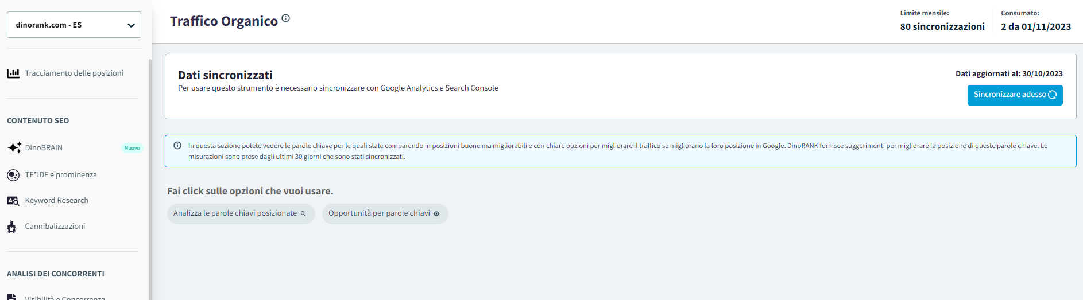The width and height of the screenshot is (1083, 300).
Task: Open Keyword Research from the sidebar
Action: (x=56, y=201)
